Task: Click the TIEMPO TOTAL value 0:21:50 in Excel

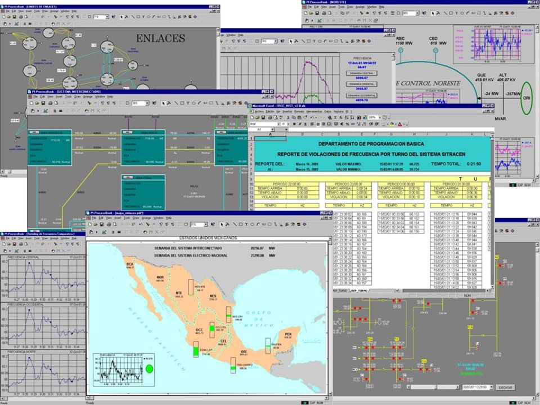Action: [474, 164]
